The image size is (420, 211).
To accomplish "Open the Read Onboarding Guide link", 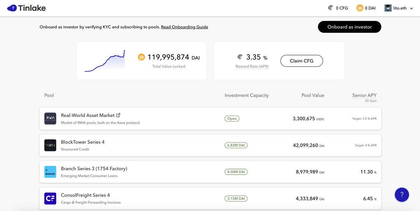I will click(184, 27).
